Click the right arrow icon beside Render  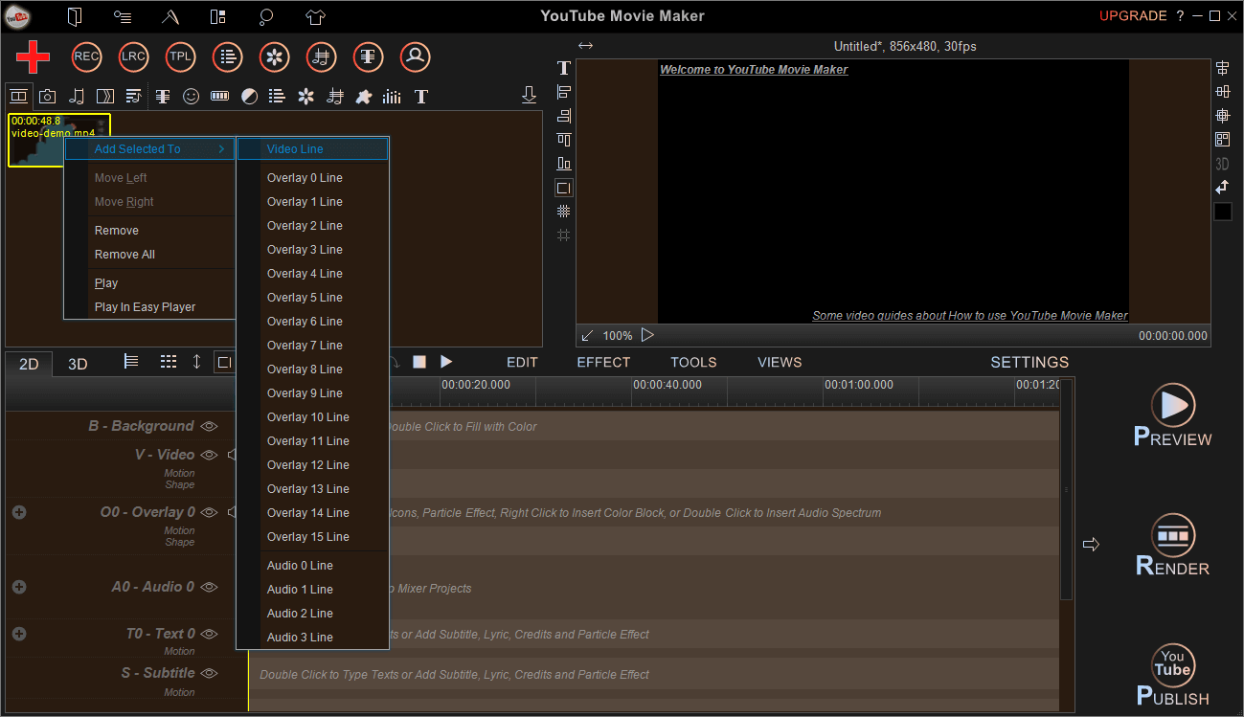coord(1091,545)
